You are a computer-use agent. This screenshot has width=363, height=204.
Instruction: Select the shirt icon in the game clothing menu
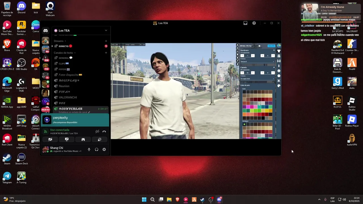[x=279, y=51]
